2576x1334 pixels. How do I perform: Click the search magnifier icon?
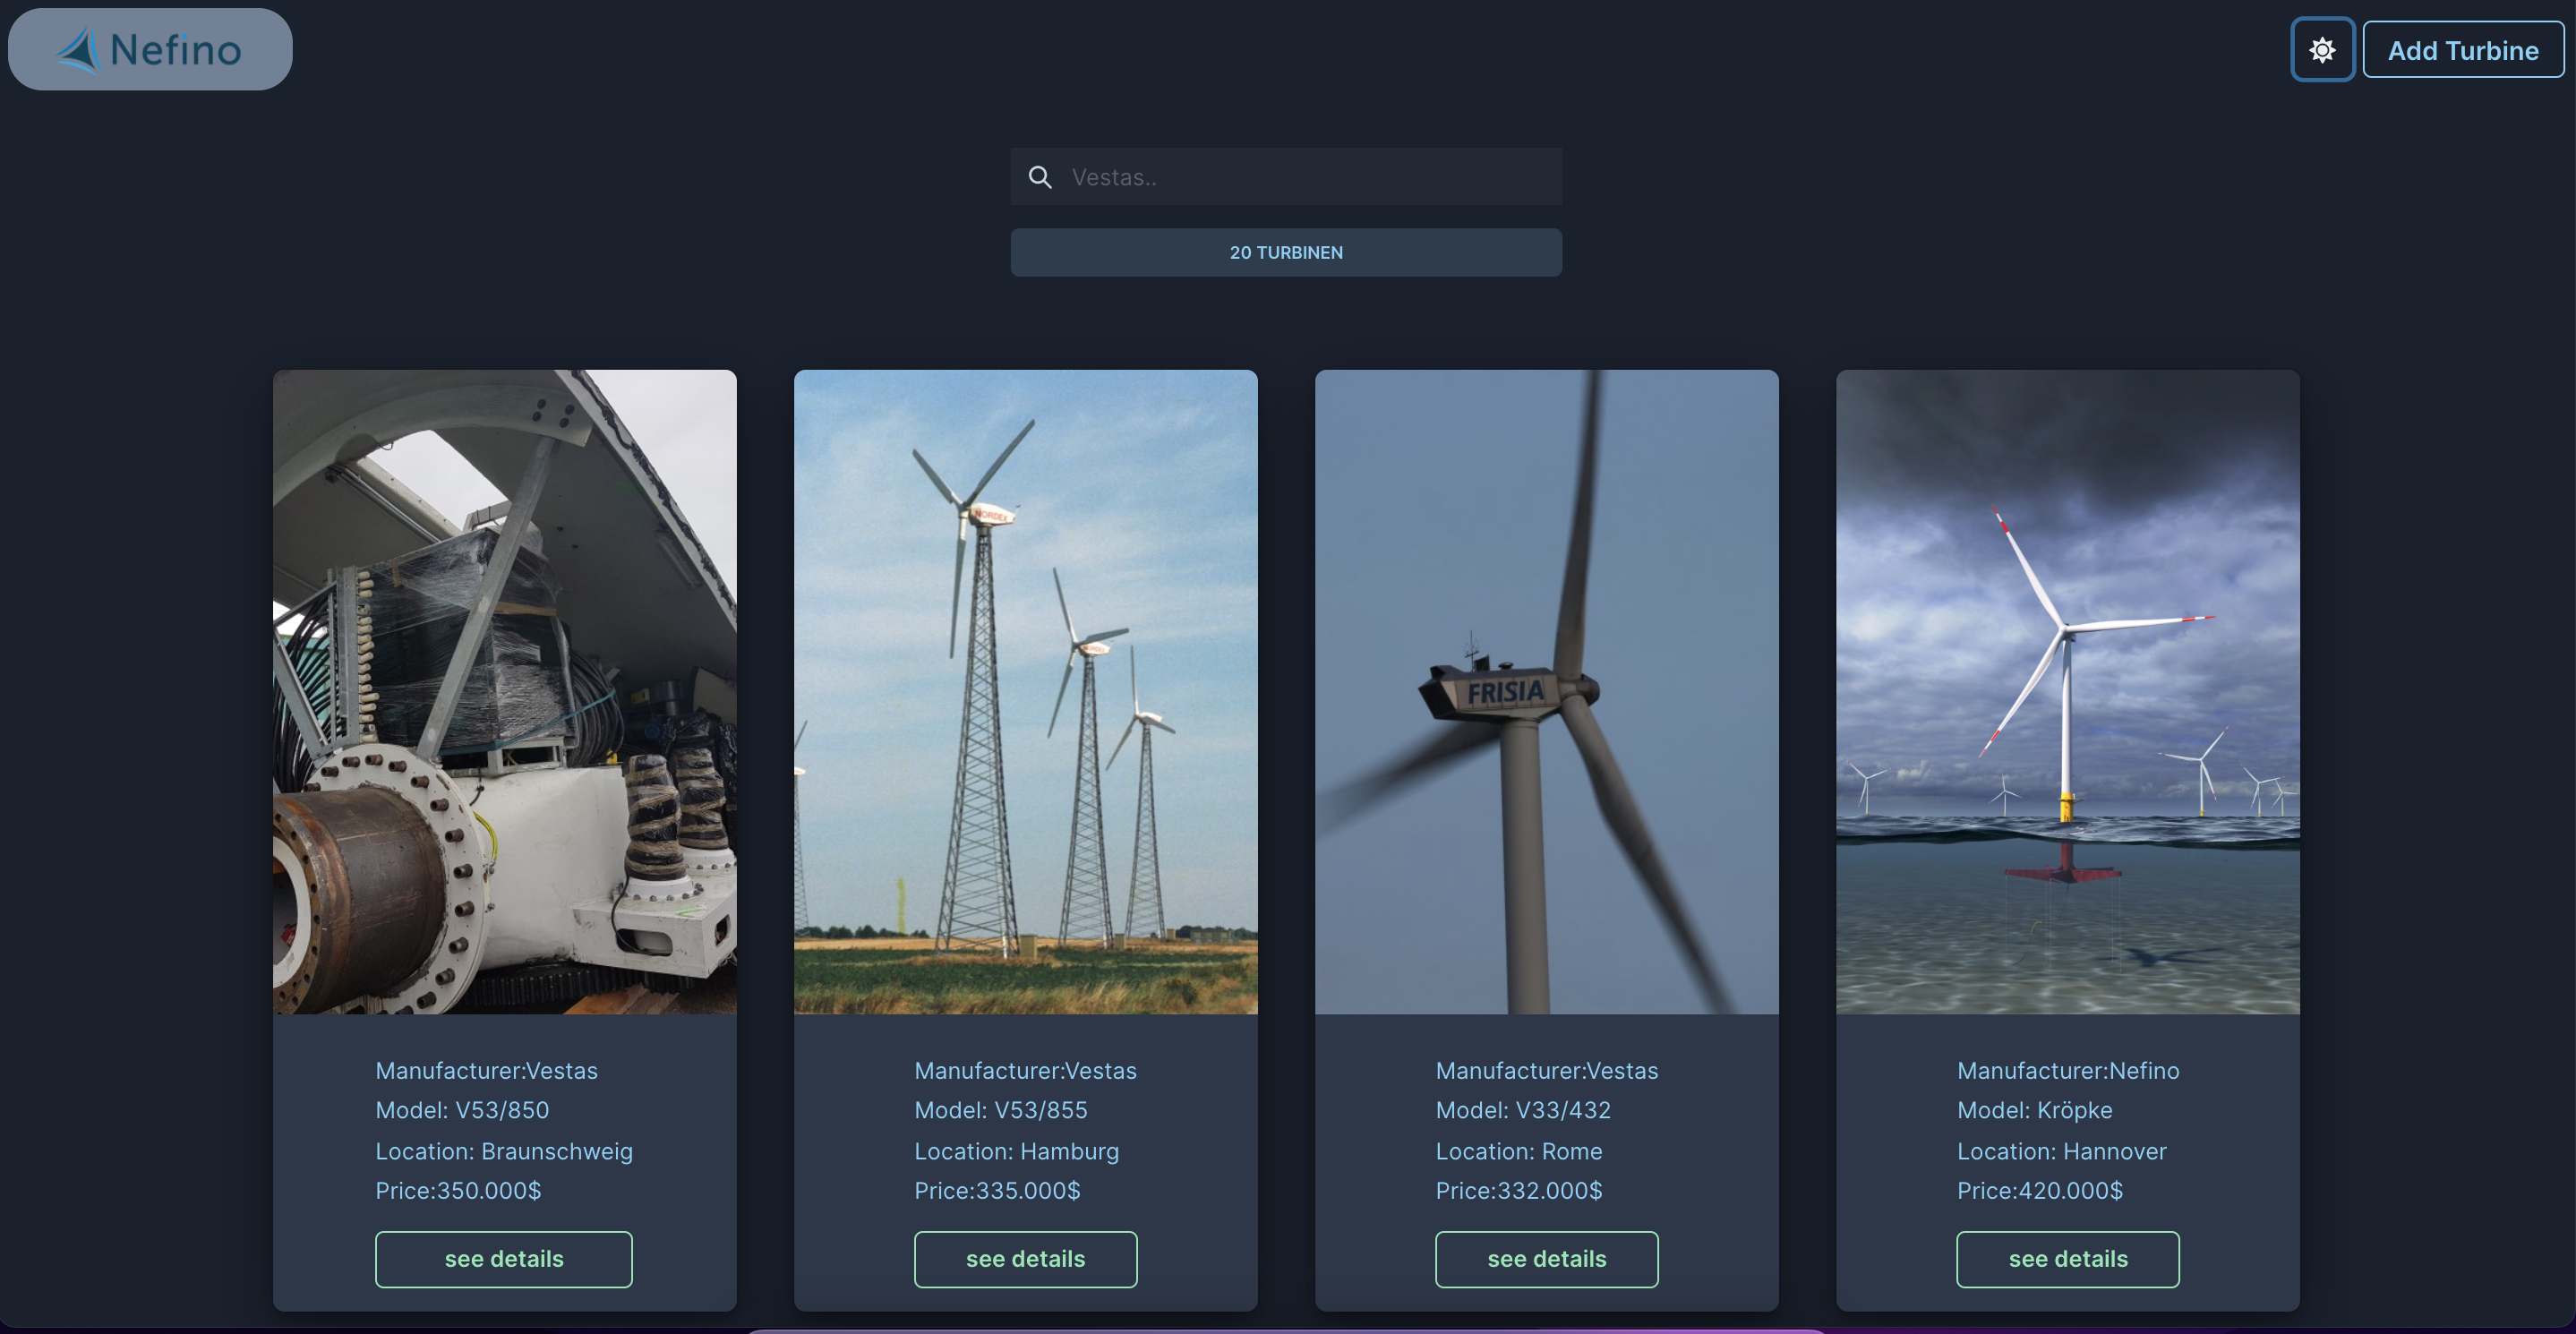point(1040,177)
